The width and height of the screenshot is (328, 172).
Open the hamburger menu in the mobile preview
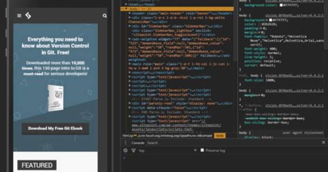click(19, 16)
